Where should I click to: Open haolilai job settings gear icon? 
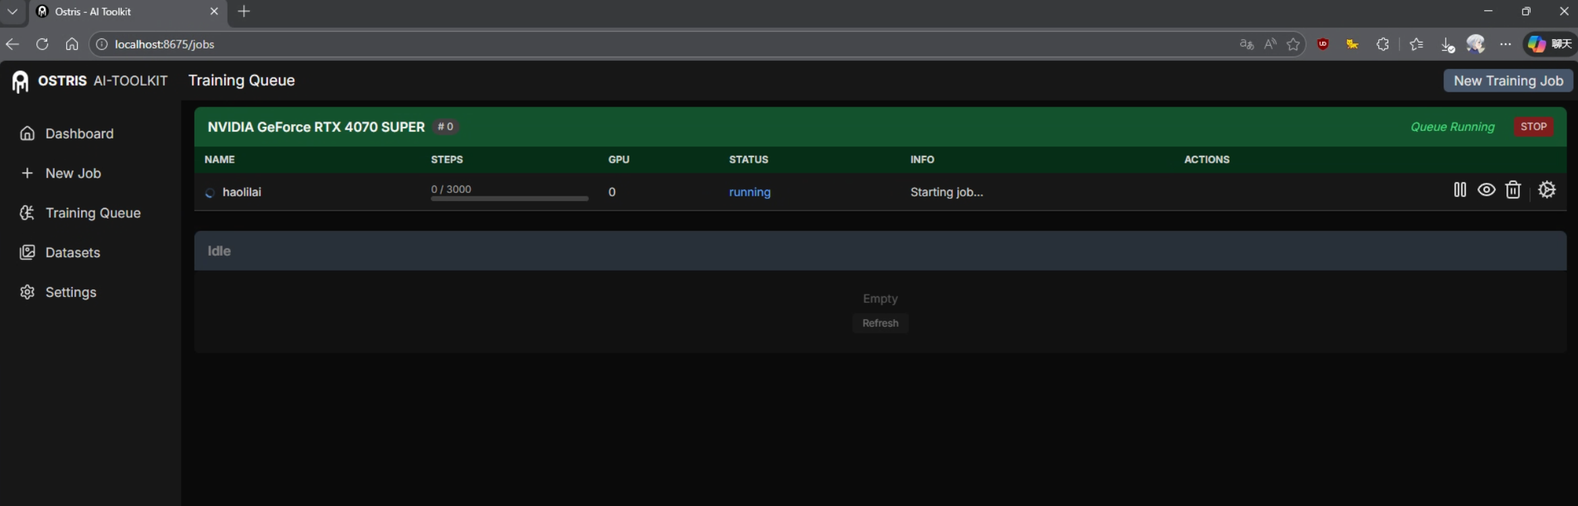tap(1546, 190)
